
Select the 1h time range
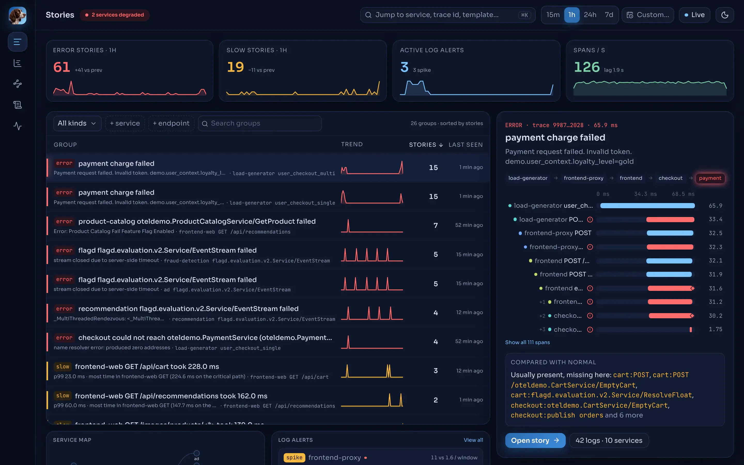tap(571, 15)
